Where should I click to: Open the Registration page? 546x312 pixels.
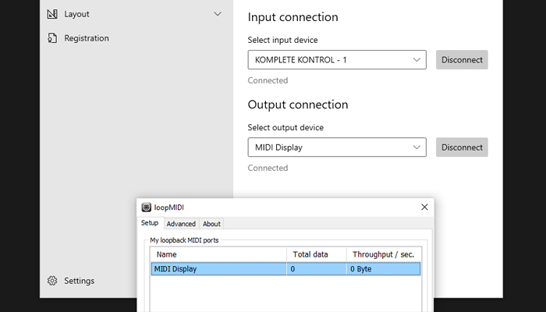point(136,38)
